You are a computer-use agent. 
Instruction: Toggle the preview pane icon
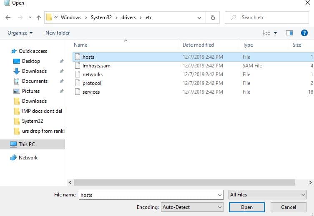pos(289,33)
